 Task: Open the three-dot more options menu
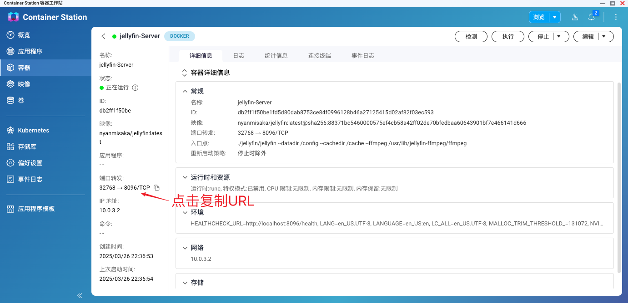click(x=616, y=17)
